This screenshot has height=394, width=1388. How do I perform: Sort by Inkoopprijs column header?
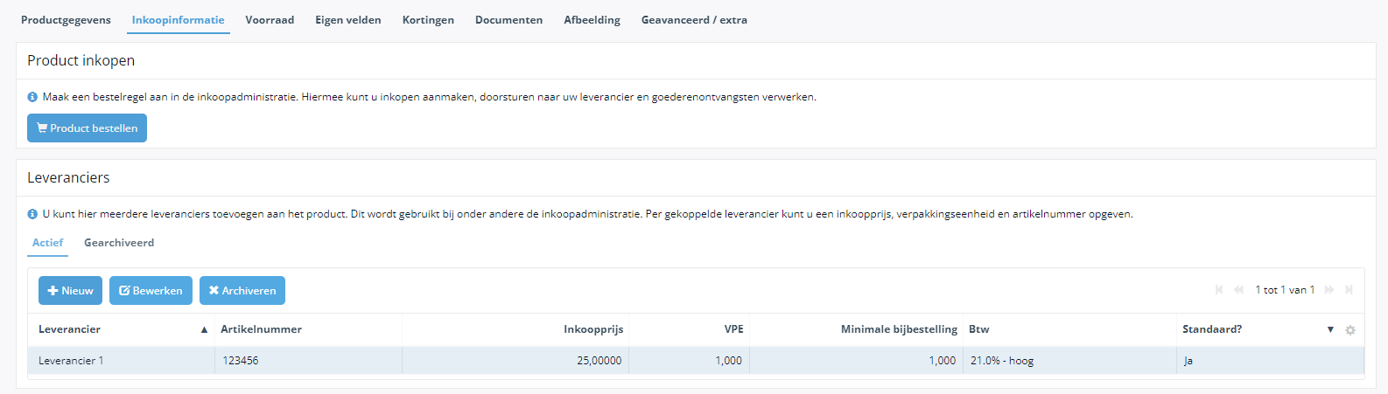[593, 329]
